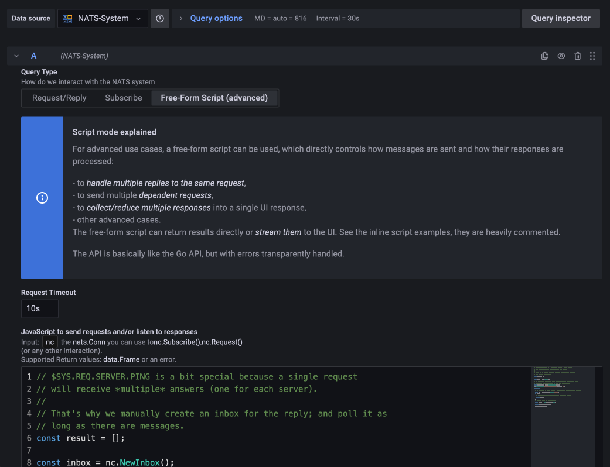
Task: Click the MD = auto = 816 text
Action: (x=281, y=18)
